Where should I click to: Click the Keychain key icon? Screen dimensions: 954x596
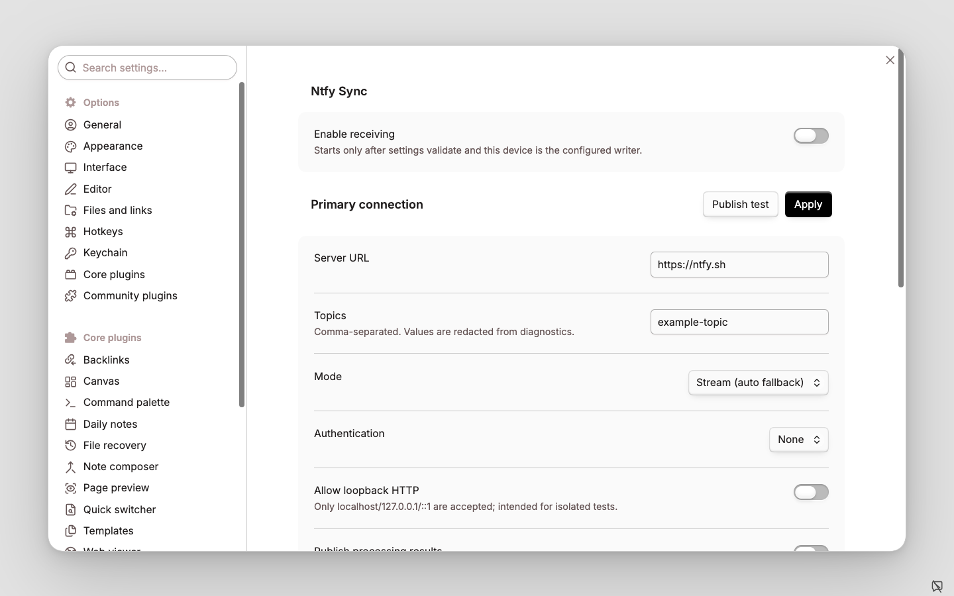(71, 253)
